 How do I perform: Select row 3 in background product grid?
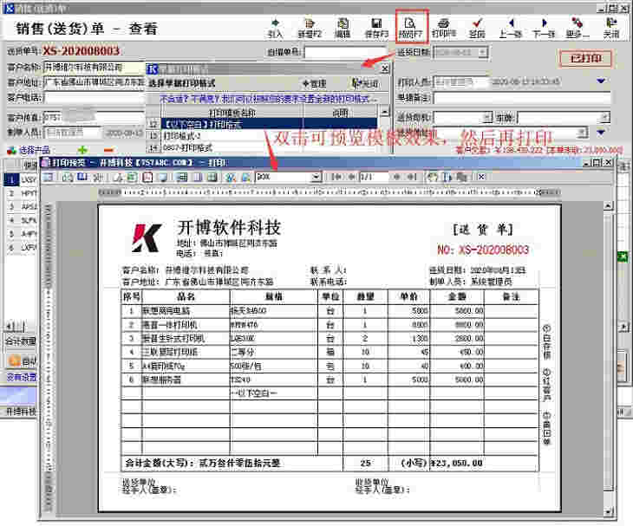point(20,206)
